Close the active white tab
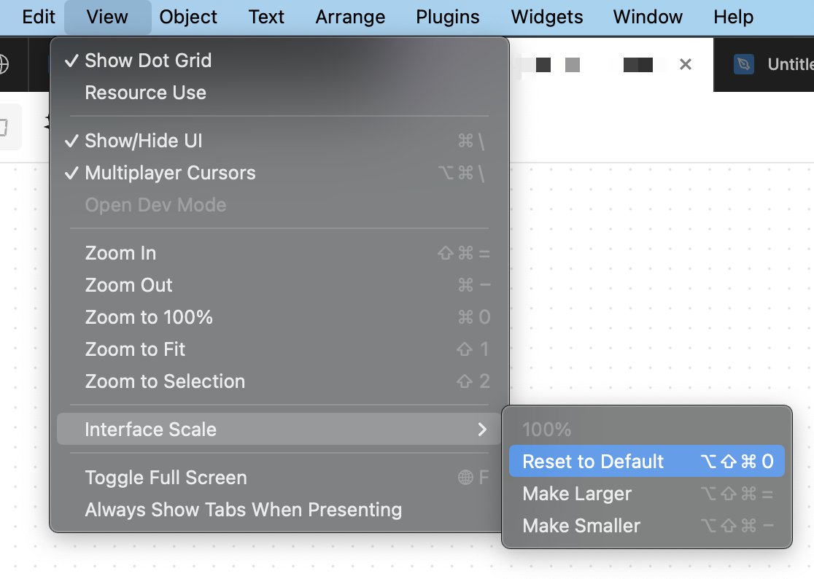Screen dimensions: 814x579 click(x=685, y=64)
